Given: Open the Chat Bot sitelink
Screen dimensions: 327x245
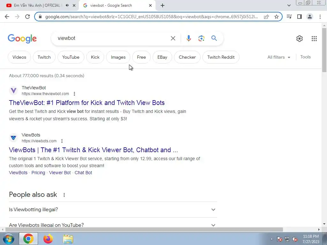Looking at the screenshot, I should point(83,173).
